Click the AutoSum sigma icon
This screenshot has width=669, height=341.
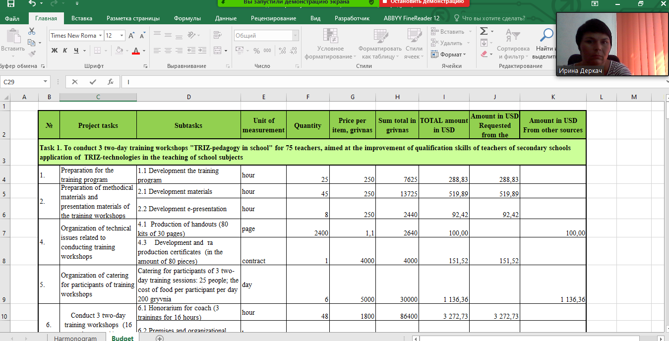point(484,31)
